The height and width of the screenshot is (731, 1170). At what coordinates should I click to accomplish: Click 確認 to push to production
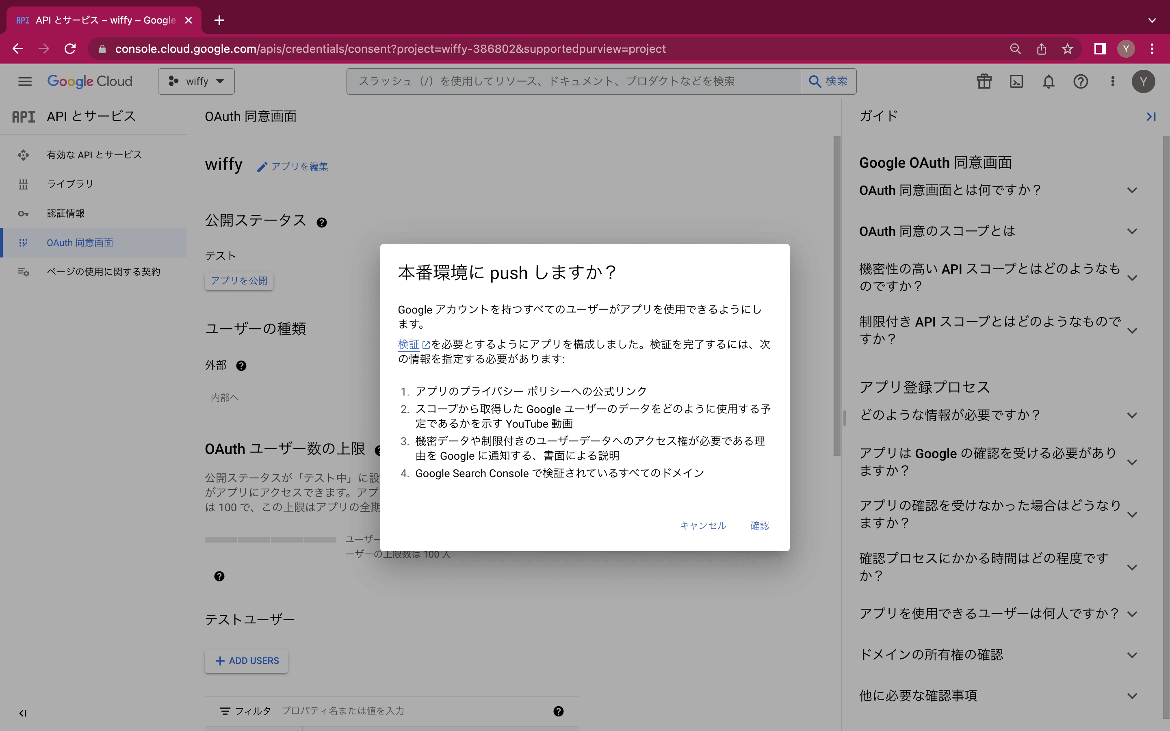pos(760,526)
